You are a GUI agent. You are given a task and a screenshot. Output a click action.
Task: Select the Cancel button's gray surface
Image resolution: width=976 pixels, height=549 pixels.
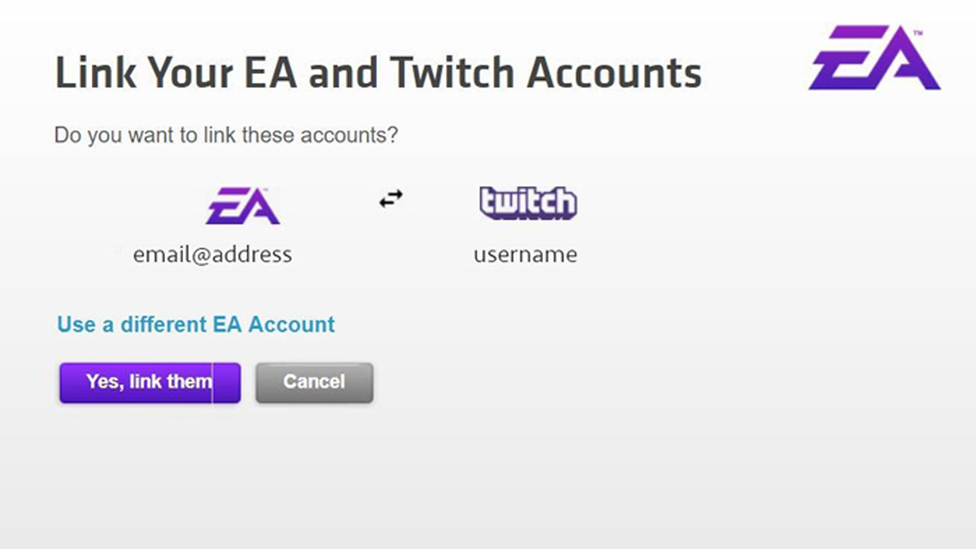coord(314,382)
